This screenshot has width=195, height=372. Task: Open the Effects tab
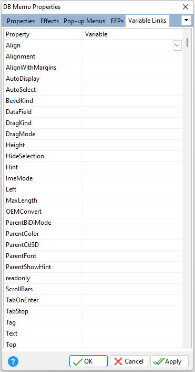pyautogui.click(x=49, y=21)
